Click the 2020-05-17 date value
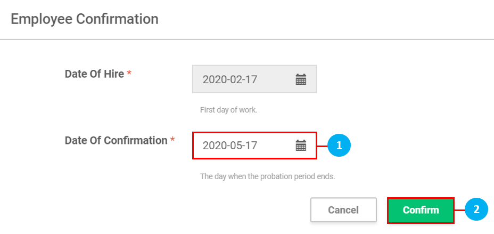Viewport: 494px width, 234px height. pyautogui.click(x=230, y=145)
